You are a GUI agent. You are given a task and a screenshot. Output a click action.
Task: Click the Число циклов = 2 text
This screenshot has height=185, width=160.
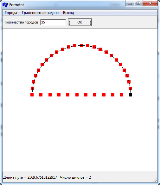75,177
